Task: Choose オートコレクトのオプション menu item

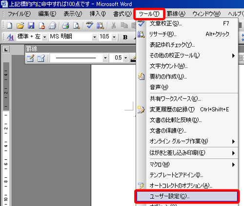Action: [x=187, y=185]
